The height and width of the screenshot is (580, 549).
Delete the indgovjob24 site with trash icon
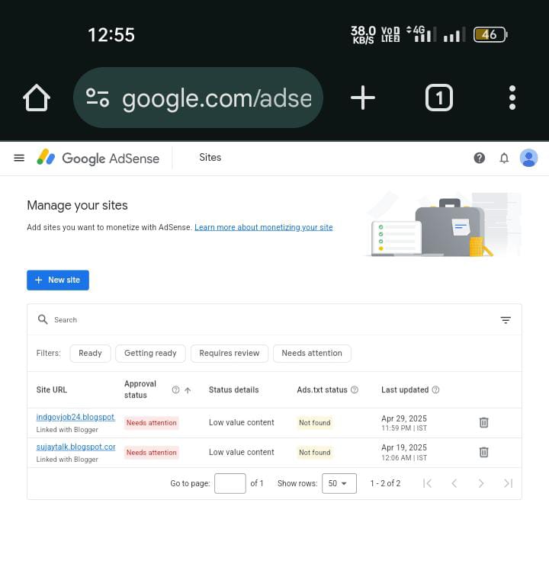tap(484, 422)
